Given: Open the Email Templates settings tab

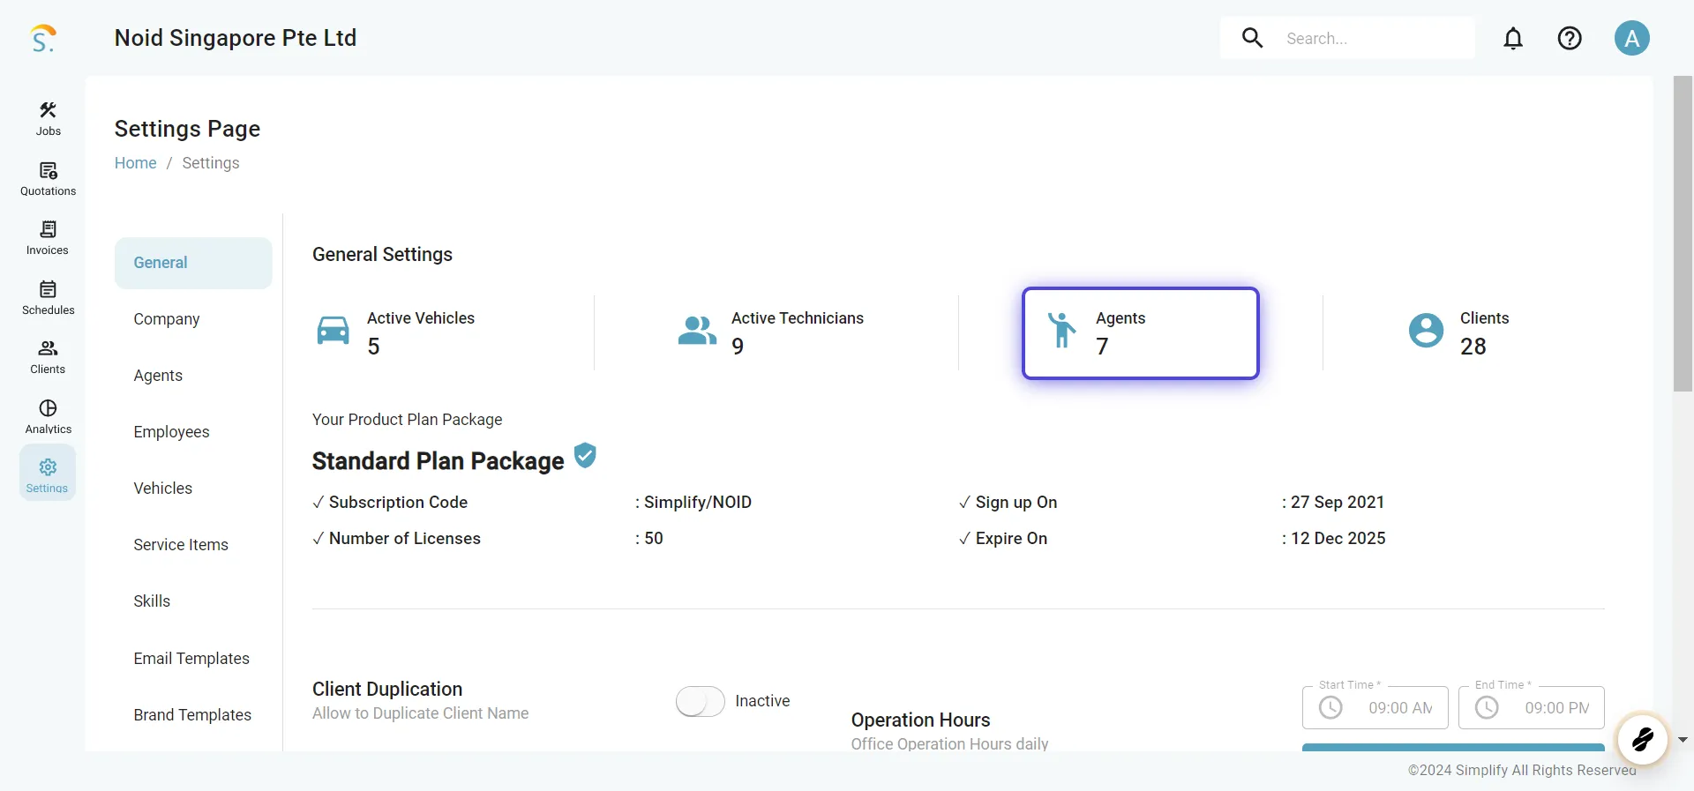Looking at the screenshot, I should (193, 659).
